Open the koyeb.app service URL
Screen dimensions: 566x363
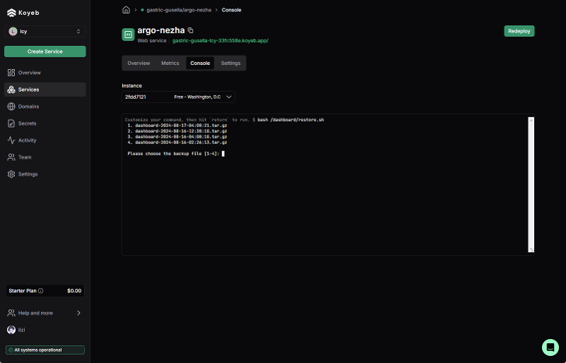tap(220, 41)
